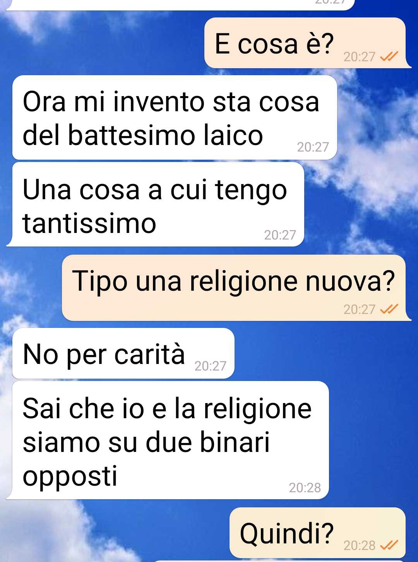Tap the "Ora mi invento sta cosa" message
The height and width of the screenshot is (562, 418).
(175, 117)
